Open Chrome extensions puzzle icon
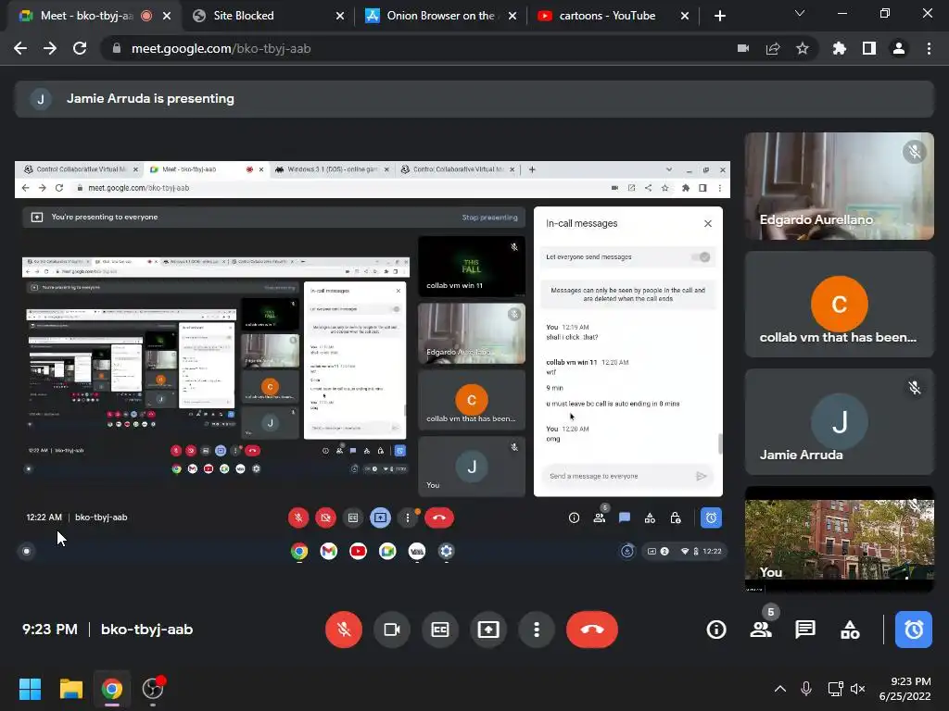Viewport: 949px width, 711px height. (840, 48)
